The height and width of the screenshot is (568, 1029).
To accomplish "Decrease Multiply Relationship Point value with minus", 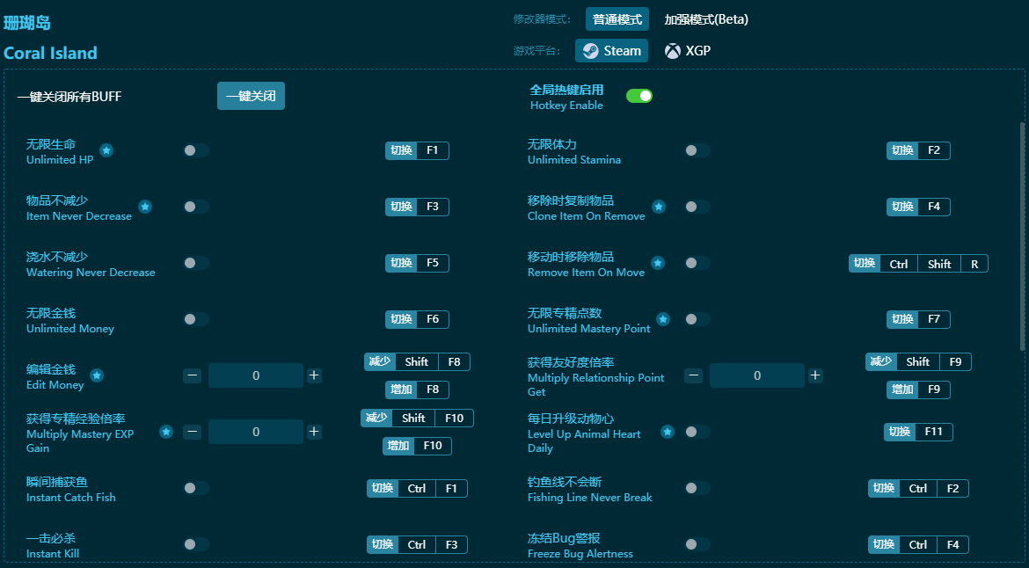I will tap(694, 375).
